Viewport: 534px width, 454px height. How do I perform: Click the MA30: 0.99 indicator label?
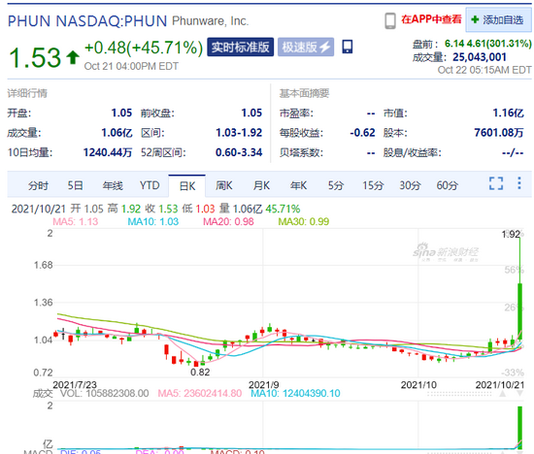click(x=304, y=222)
